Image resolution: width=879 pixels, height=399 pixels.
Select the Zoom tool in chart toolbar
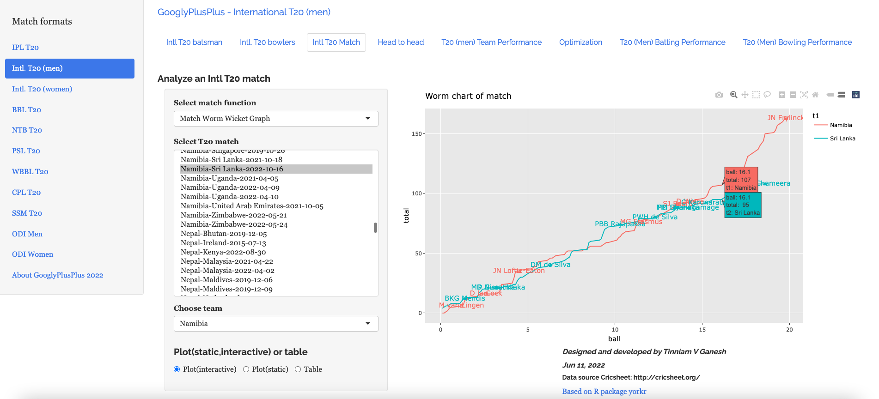coord(733,95)
